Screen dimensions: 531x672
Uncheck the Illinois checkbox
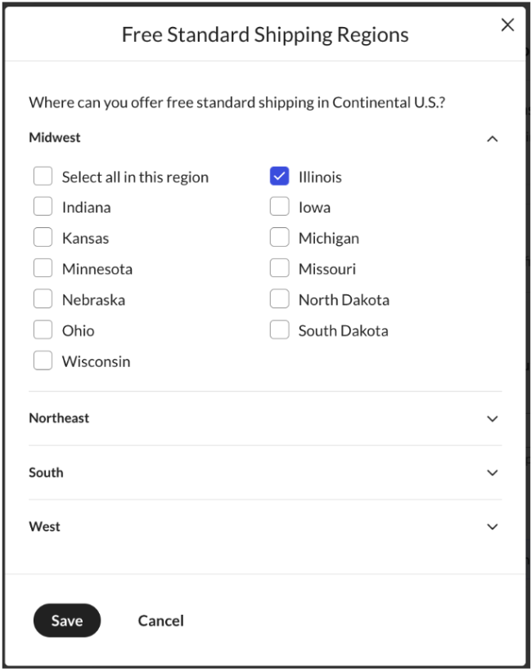click(280, 177)
